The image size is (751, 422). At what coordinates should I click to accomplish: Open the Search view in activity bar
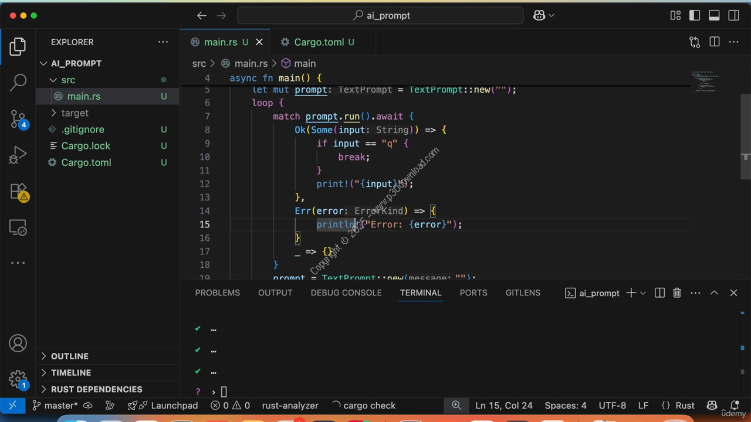18,83
